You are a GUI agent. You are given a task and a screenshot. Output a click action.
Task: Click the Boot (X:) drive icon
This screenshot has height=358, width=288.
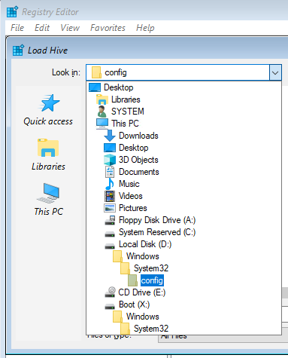click(110, 307)
